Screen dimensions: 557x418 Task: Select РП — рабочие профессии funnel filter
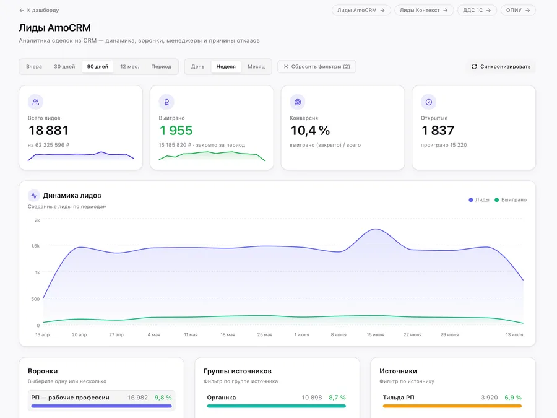101,401
